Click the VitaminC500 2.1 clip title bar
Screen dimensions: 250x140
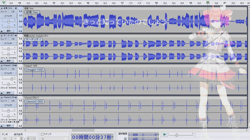pos(135,98)
